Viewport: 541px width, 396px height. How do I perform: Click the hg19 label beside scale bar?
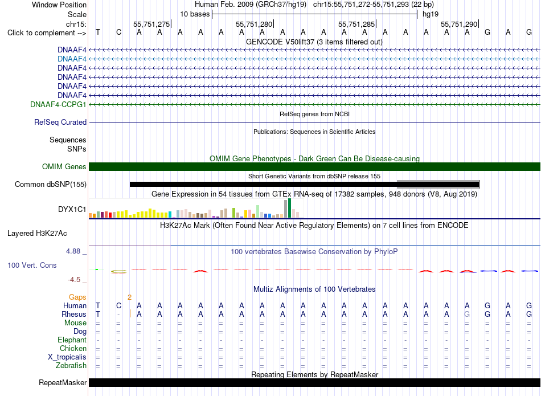[x=431, y=14]
